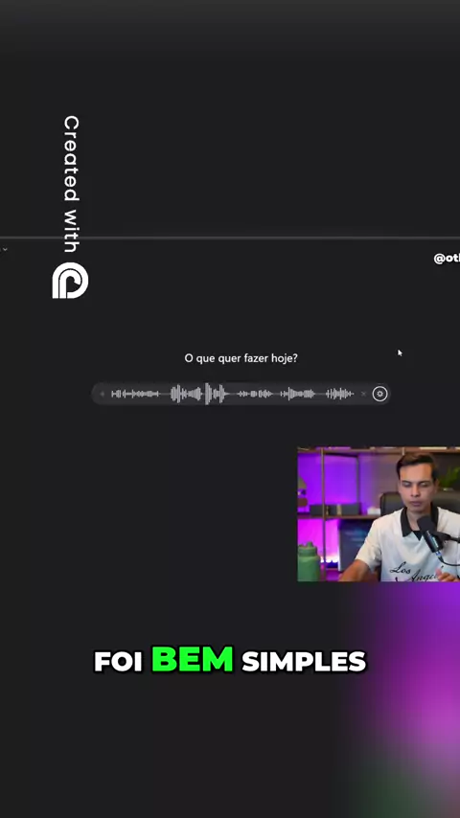The image size is (460, 818).
Task: Click the green 'BEM' caption word
Action: [192, 659]
